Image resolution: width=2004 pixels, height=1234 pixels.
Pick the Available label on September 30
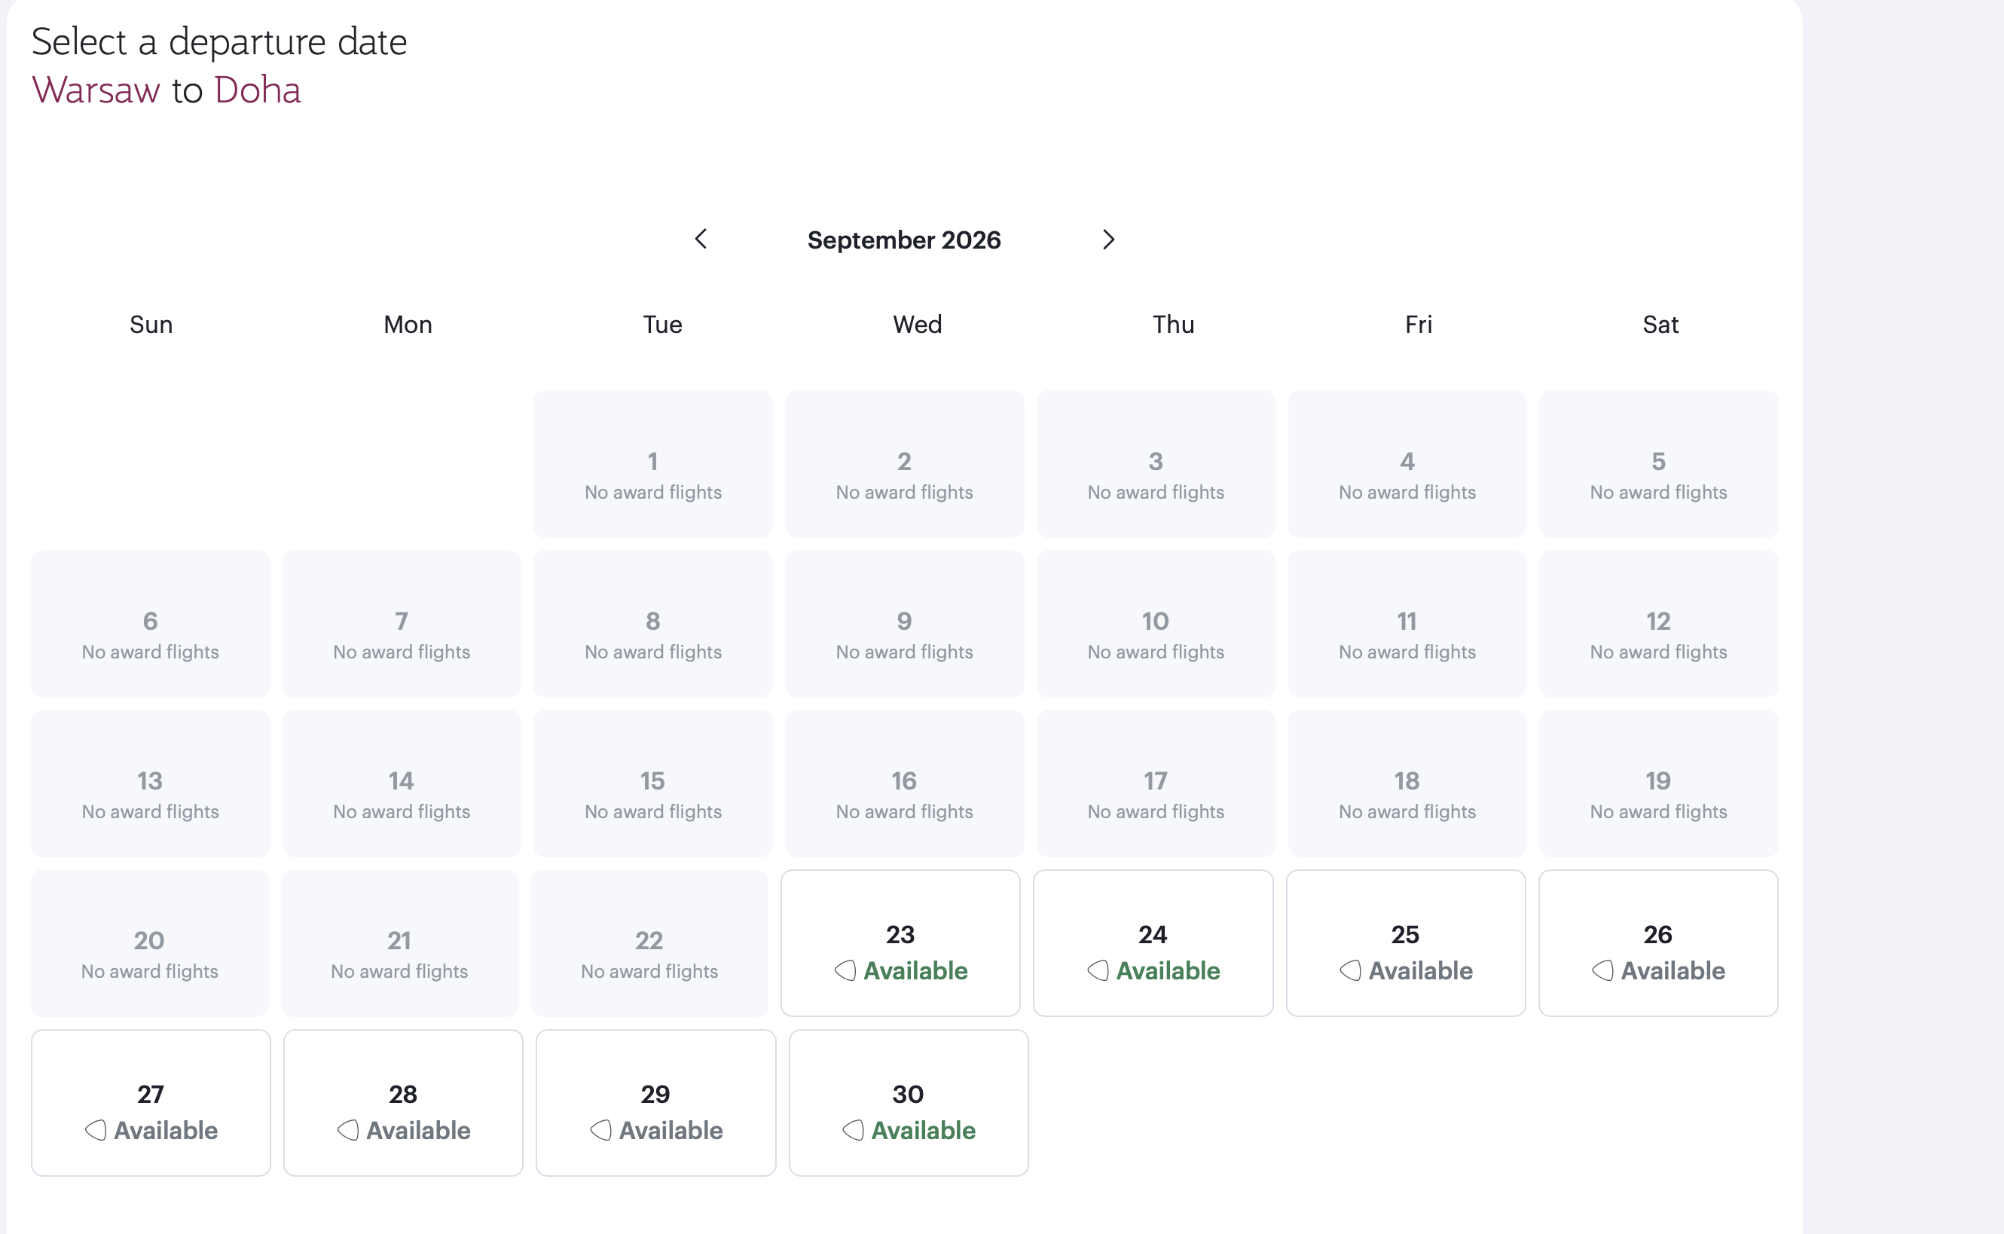point(923,1130)
